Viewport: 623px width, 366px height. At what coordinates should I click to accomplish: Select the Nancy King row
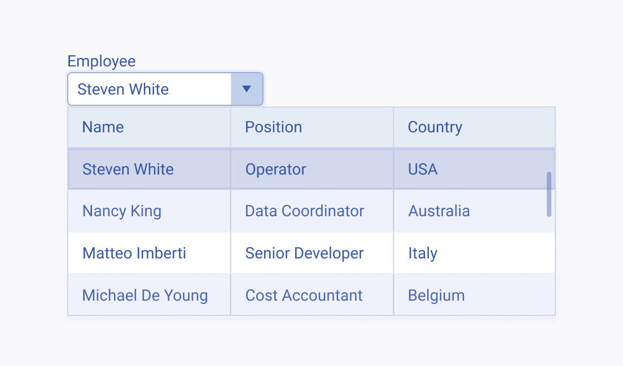(x=311, y=211)
